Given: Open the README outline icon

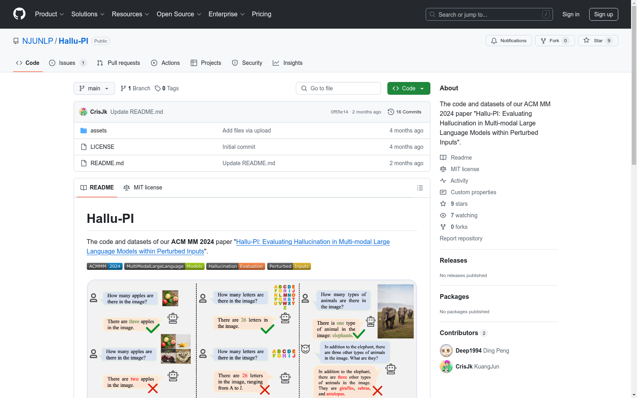Looking at the screenshot, I should click(420, 188).
